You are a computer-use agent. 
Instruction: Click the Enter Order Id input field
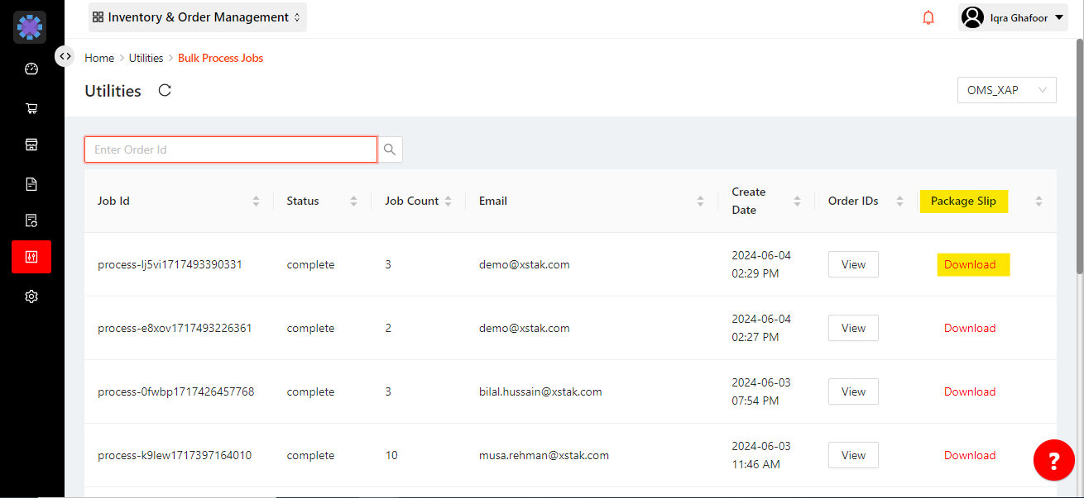pos(231,149)
